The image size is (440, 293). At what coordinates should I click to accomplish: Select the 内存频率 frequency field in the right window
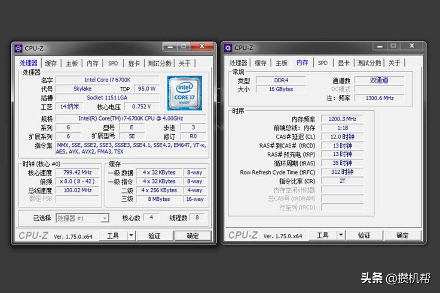(342, 118)
